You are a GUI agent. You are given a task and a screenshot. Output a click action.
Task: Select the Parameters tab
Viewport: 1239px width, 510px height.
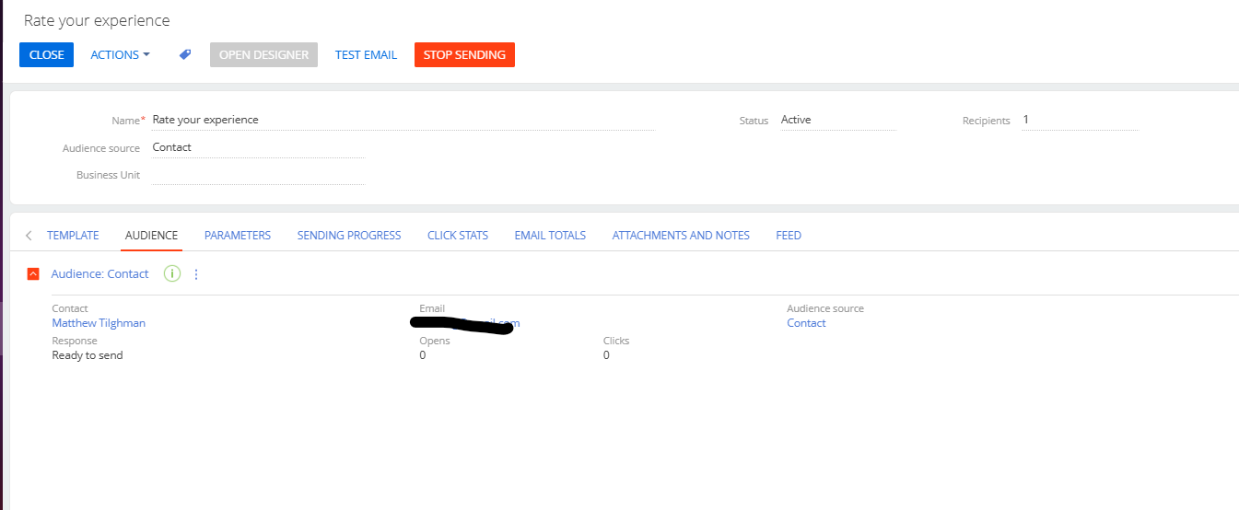[238, 236]
